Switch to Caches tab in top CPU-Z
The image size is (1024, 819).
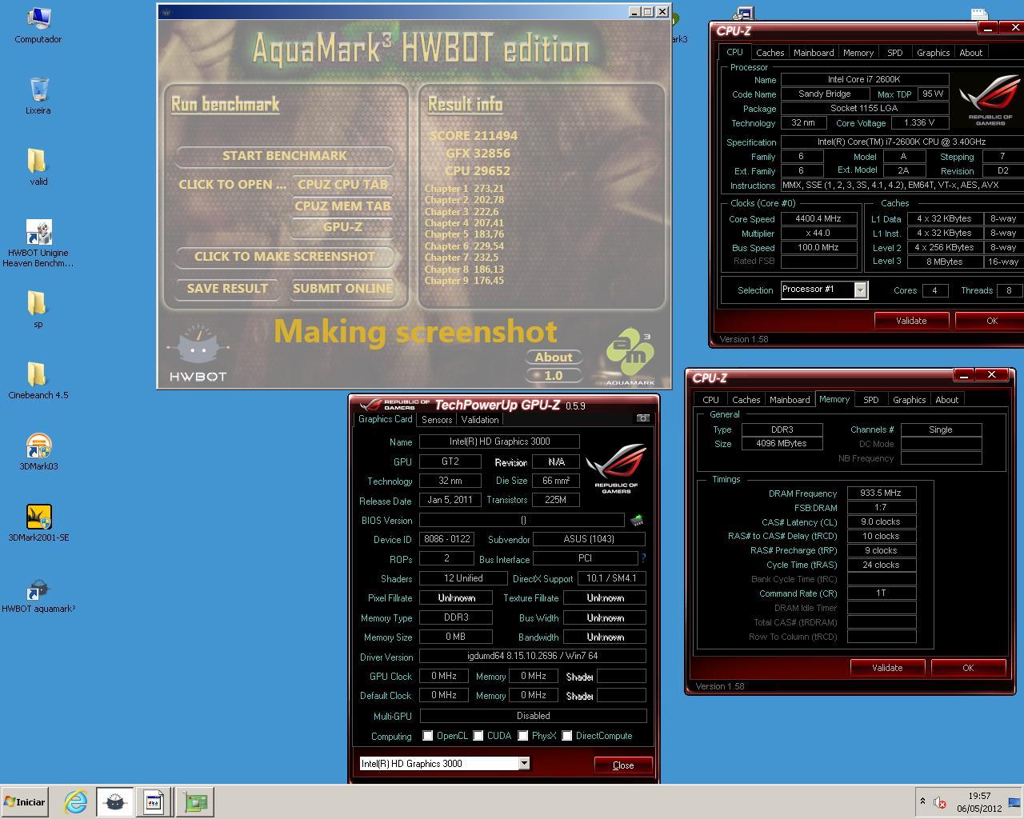(x=770, y=53)
